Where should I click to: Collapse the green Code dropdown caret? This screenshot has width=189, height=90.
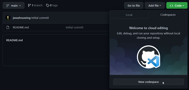pos(183,6)
